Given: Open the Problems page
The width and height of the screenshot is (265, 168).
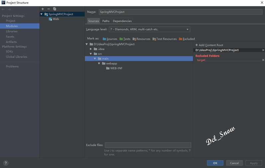Looking at the screenshot, I should pyautogui.click(x=12, y=66).
